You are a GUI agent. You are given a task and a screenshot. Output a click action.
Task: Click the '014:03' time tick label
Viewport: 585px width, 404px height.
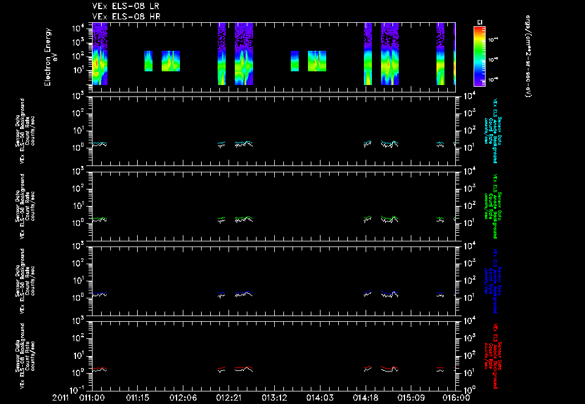(320, 398)
